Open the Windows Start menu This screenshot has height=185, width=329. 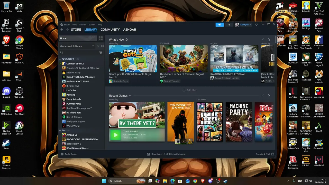[104, 181]
